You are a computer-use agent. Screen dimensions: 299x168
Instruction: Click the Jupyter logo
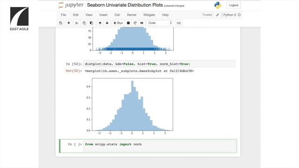tap(71, 5)
